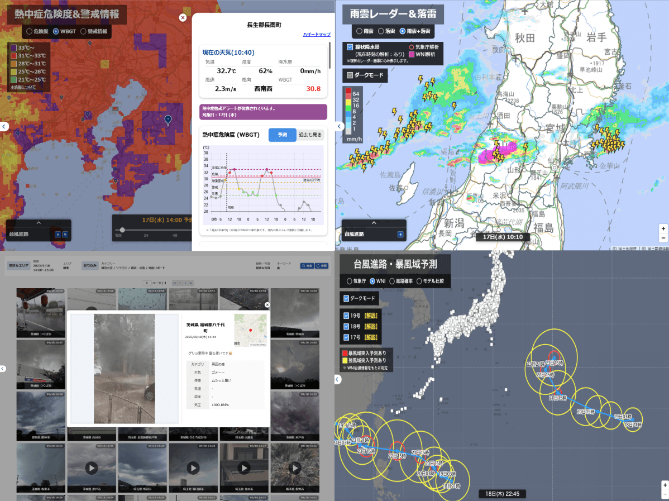669x501 pixels.
Task: Switch to the 過去も見る tab
Action: pyautogui.click(x=310, y=135)
